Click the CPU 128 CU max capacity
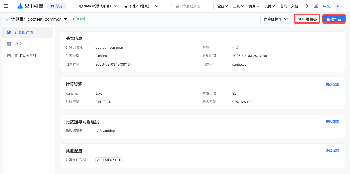Viewport: 350px width, 174px height. click(x=242, y=102)
